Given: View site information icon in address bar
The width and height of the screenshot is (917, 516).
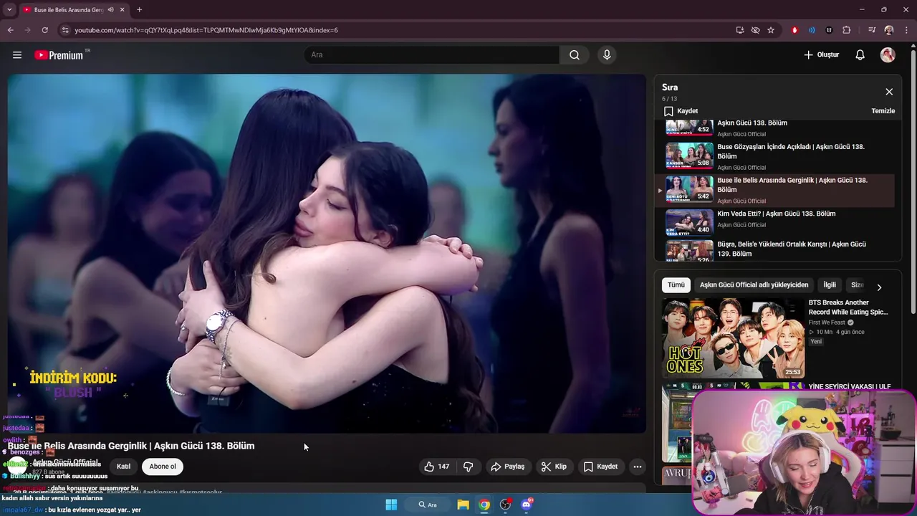Looking at the screenshot, I should (65, 30).
